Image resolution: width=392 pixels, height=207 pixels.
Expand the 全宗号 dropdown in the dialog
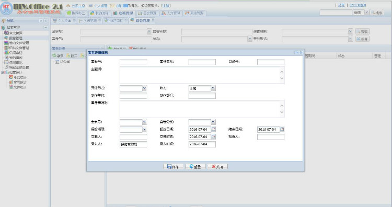pyautogui.click(x=144, y=122)
